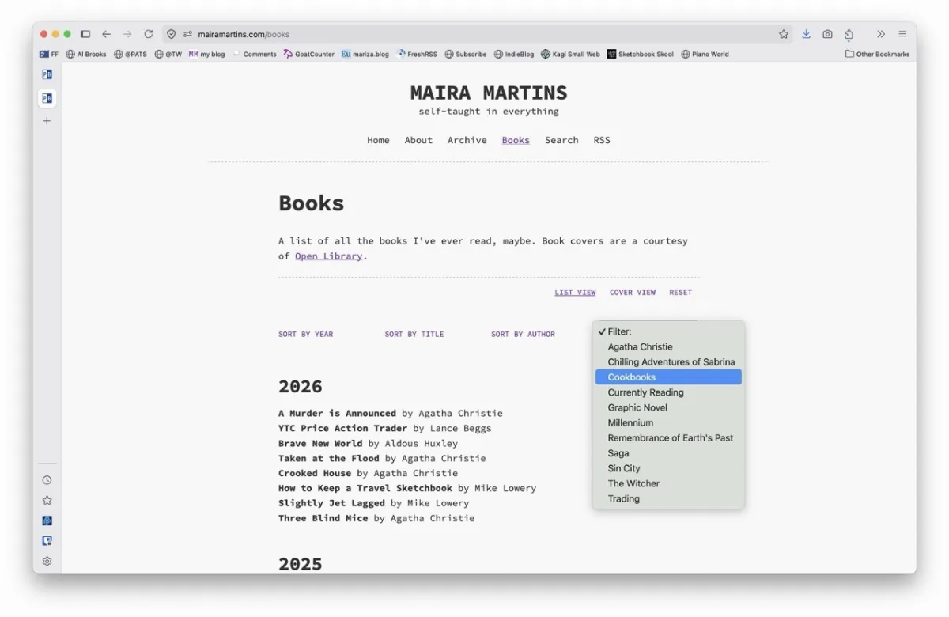Open a new tab with the plus icon

point(47,121)
